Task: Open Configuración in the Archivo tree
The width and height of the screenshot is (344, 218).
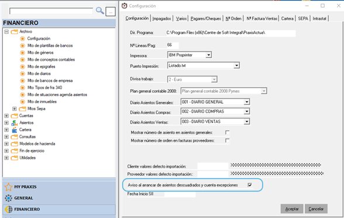Action: coord(39,39)
